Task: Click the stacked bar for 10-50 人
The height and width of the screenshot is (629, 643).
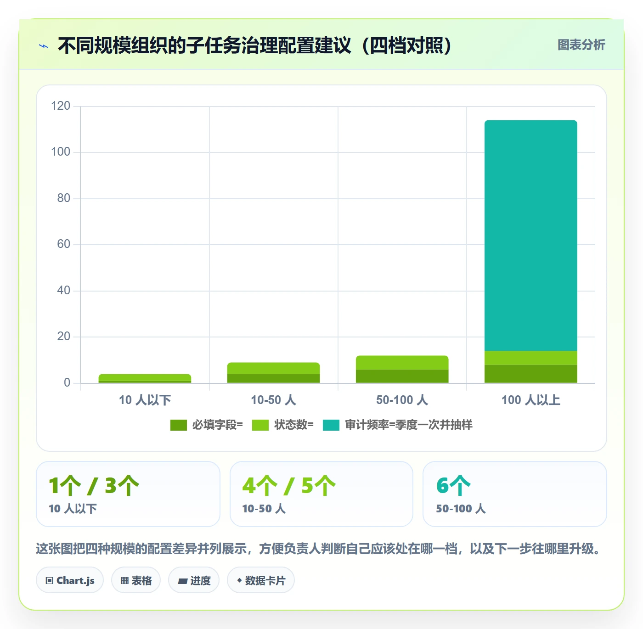Action: [274, 373]
